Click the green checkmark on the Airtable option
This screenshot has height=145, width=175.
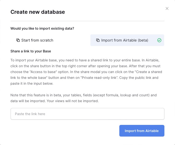click(x=159, y=40)
